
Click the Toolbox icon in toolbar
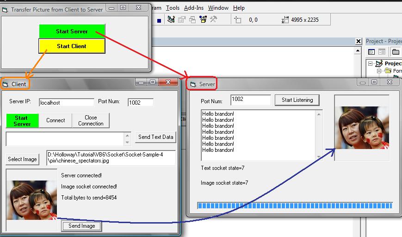[x=213, y=19]
